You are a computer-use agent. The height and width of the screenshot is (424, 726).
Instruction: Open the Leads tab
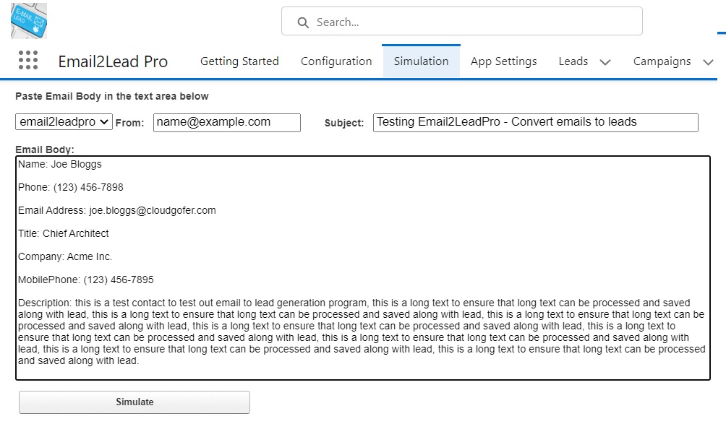[573, 61]
